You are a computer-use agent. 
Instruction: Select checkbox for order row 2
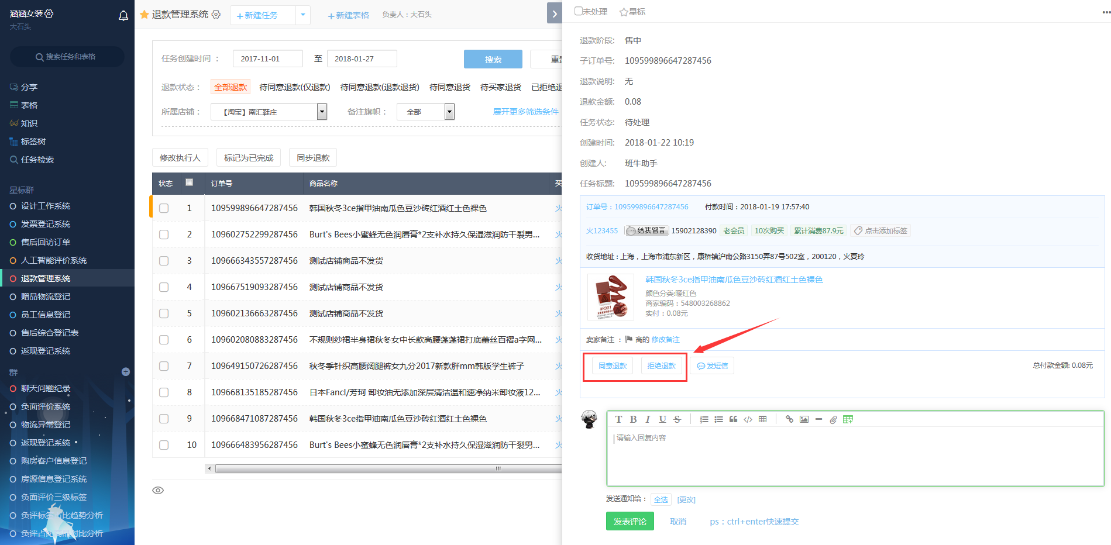[164, 234]
